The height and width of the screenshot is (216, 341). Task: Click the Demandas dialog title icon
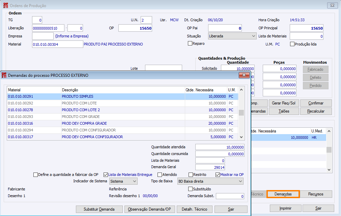click(4, 75)
